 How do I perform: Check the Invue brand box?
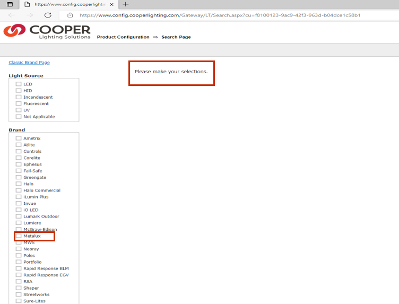click(19, 203)
